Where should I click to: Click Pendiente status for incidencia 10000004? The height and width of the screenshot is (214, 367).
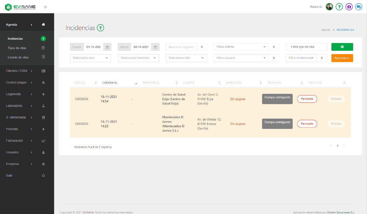307,99
